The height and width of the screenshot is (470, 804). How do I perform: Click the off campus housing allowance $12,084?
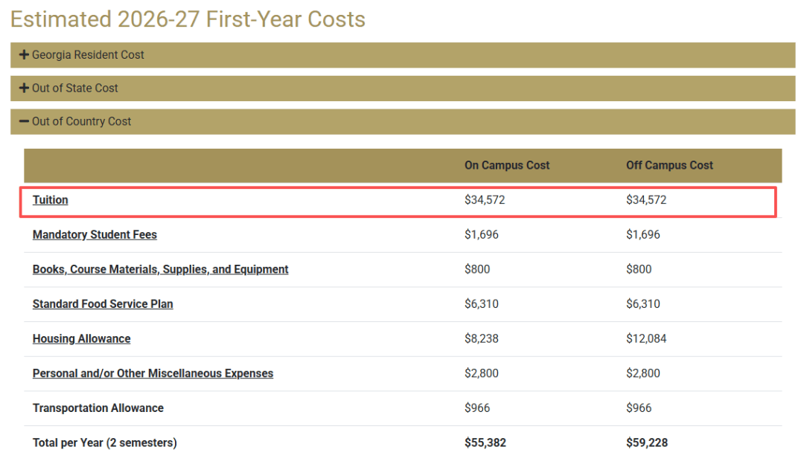[646, 339]
